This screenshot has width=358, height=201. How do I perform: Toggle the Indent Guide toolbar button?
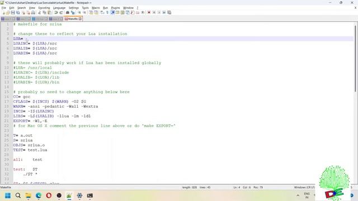point(112,12)
